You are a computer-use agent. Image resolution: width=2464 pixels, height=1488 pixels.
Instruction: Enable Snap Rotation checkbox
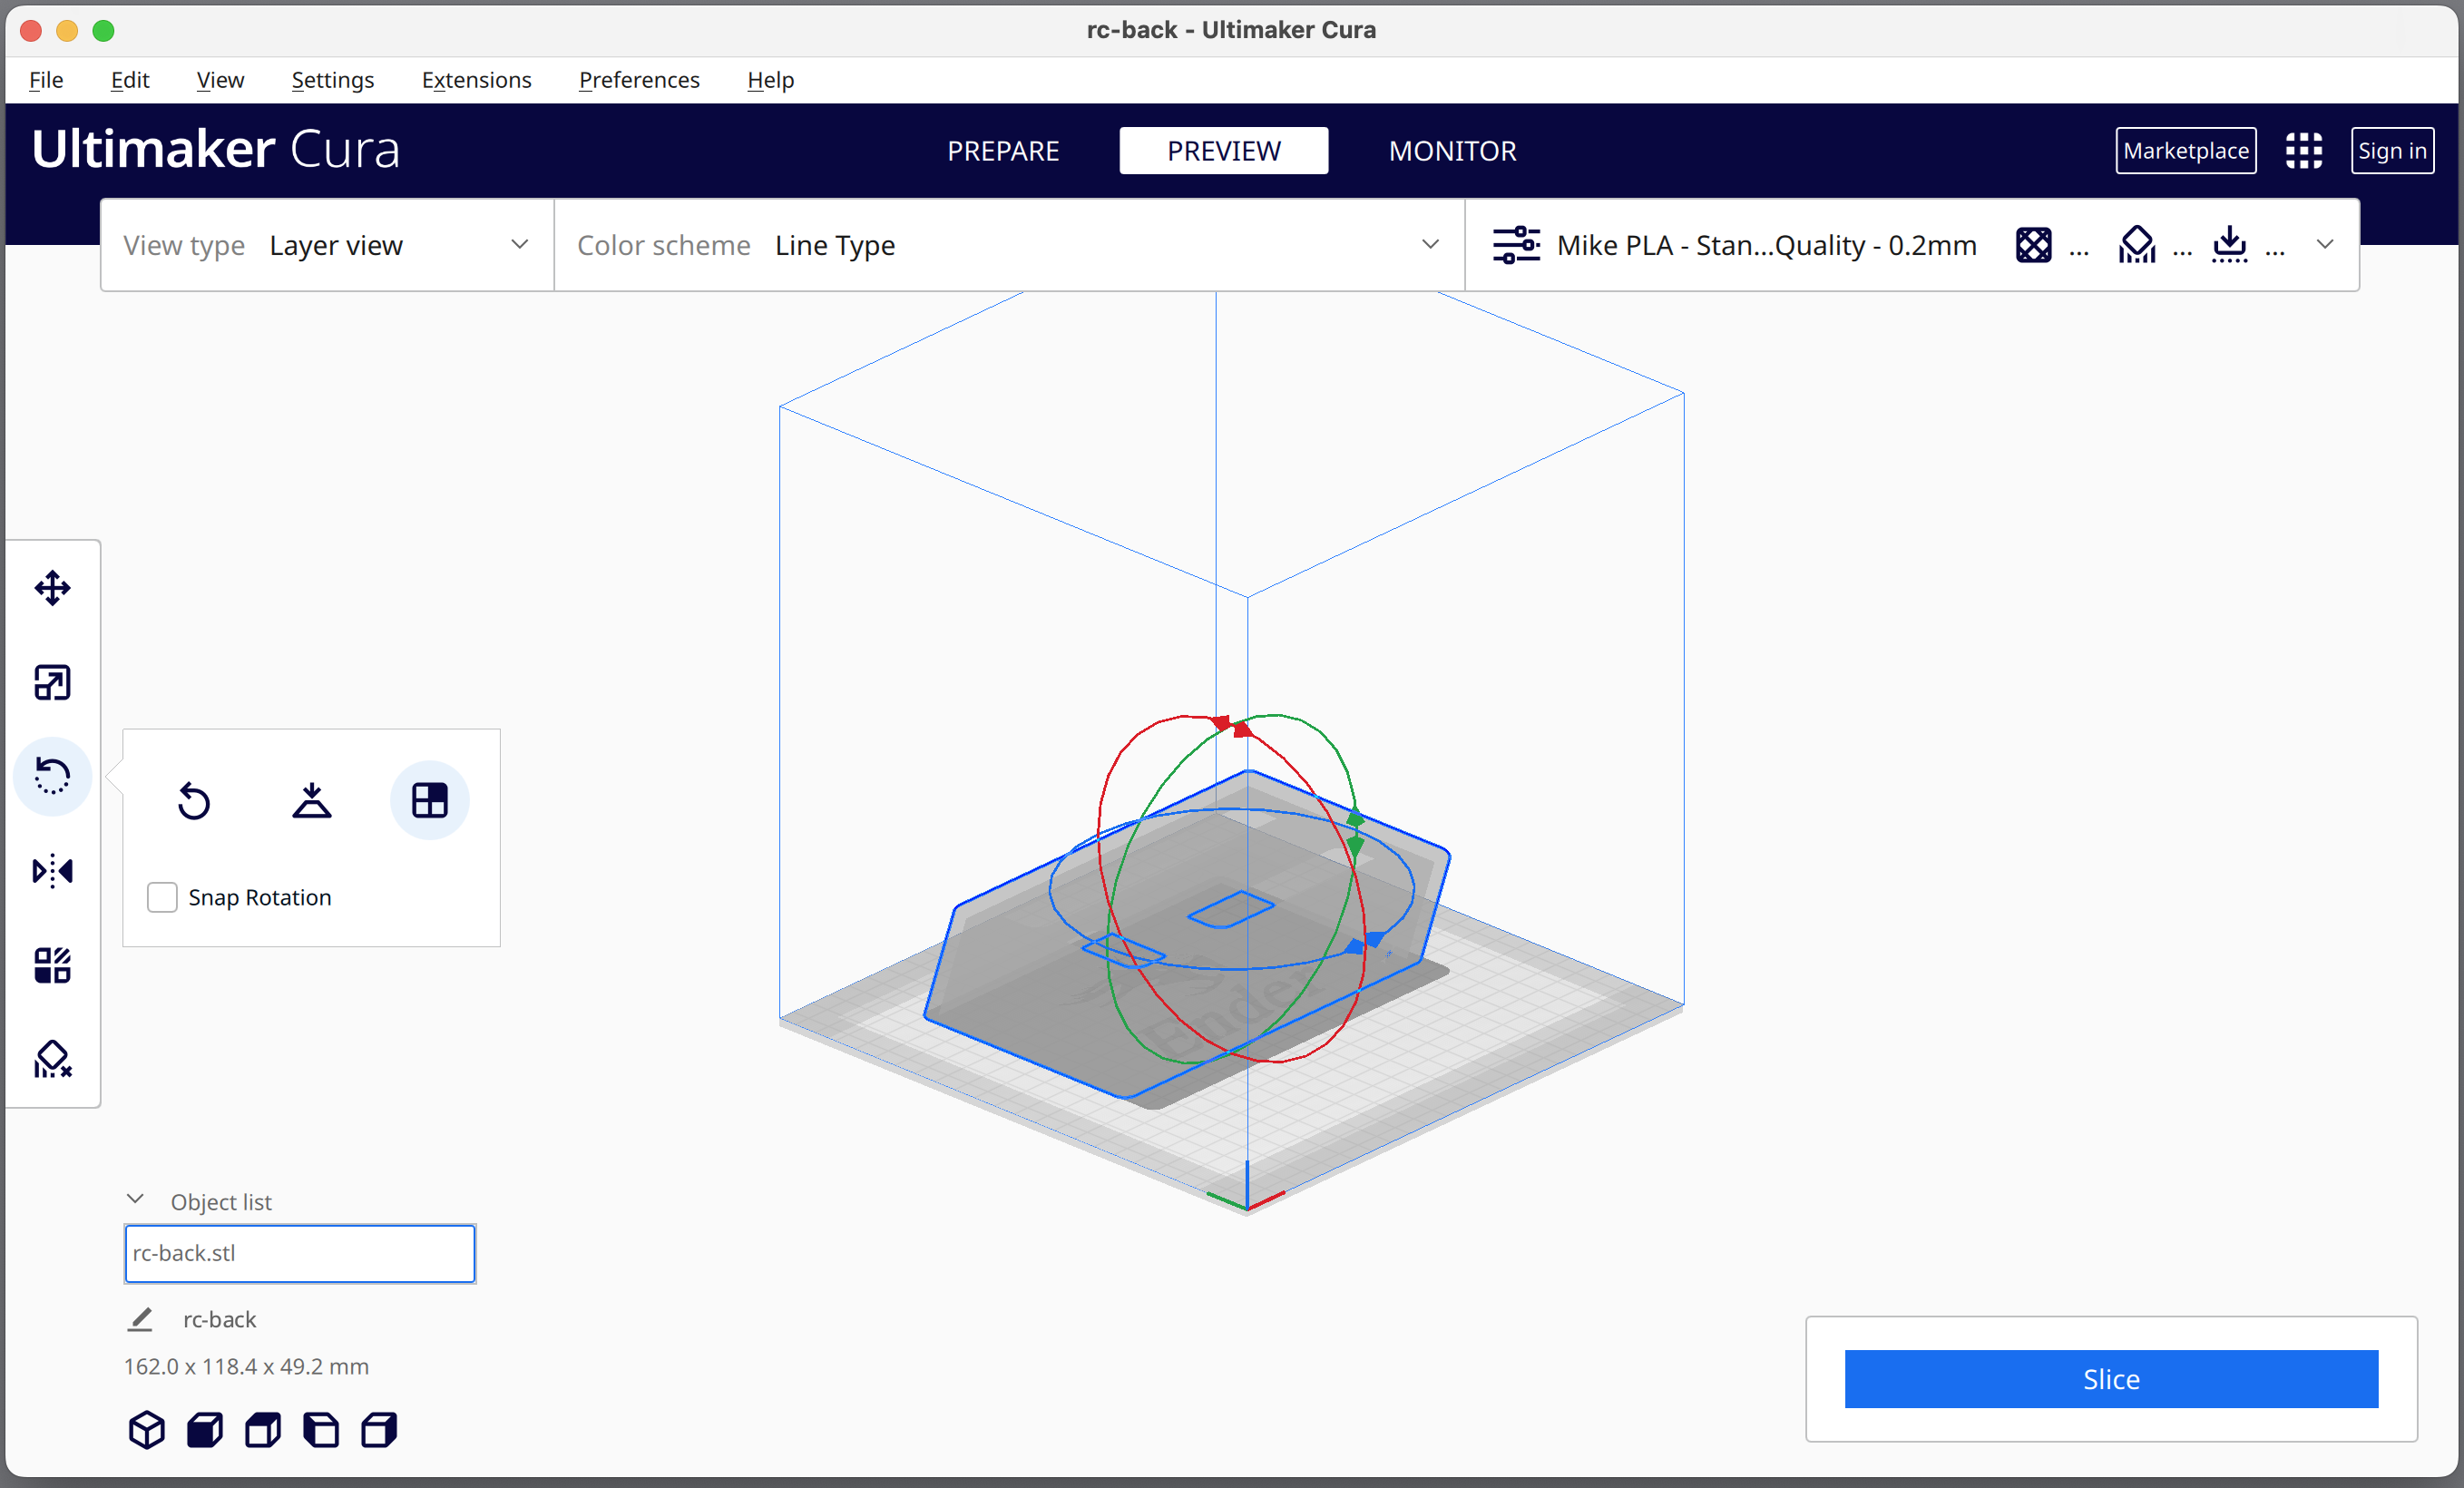[x=161, y=896]
